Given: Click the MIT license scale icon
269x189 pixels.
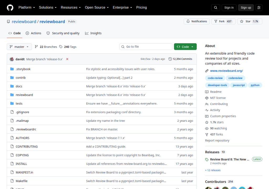Looking at the screenshot, I should coord(207,98).
